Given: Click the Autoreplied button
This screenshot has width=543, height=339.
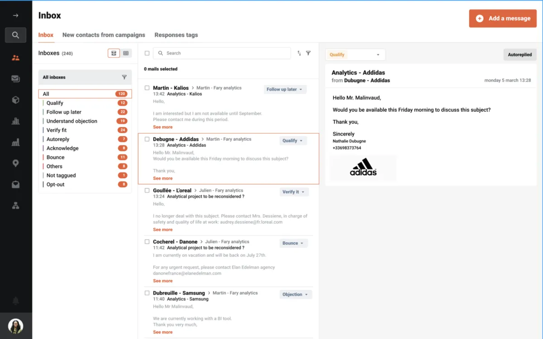Looking at the screenshot, I should pos(520,55).
